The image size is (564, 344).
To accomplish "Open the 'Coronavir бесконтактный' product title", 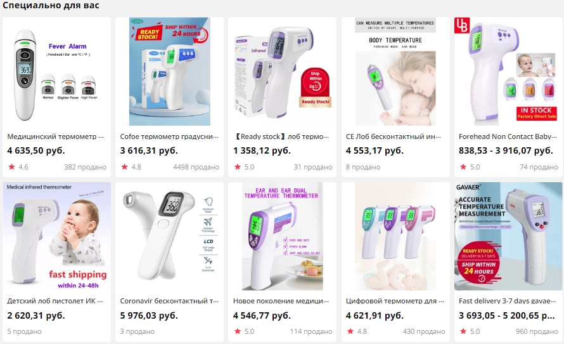I will pos(169,301).
